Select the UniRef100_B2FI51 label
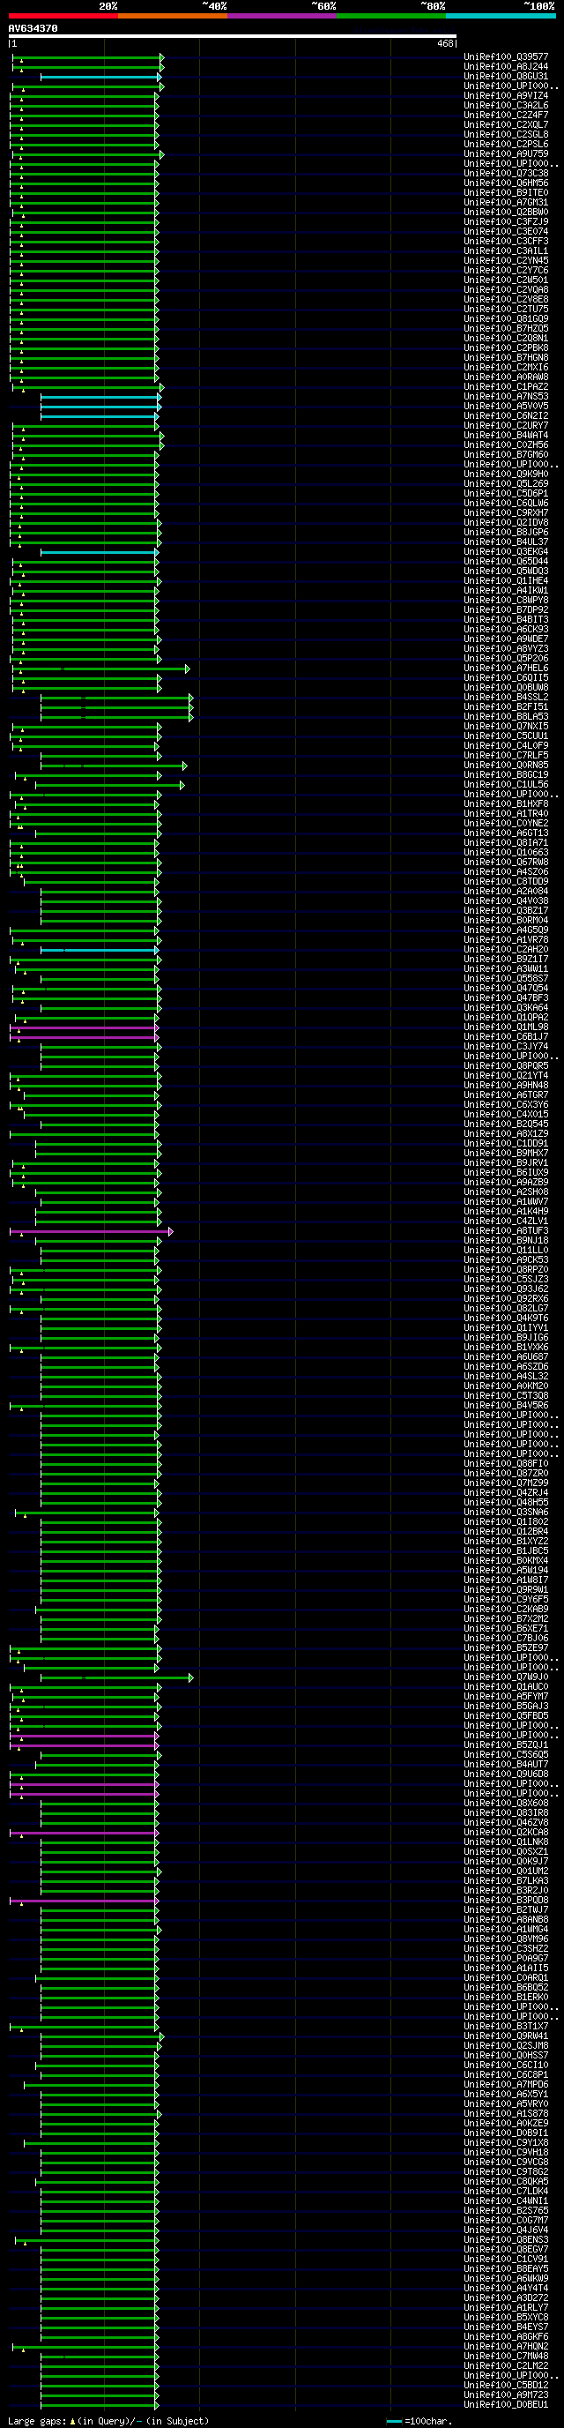 [506, 707]
